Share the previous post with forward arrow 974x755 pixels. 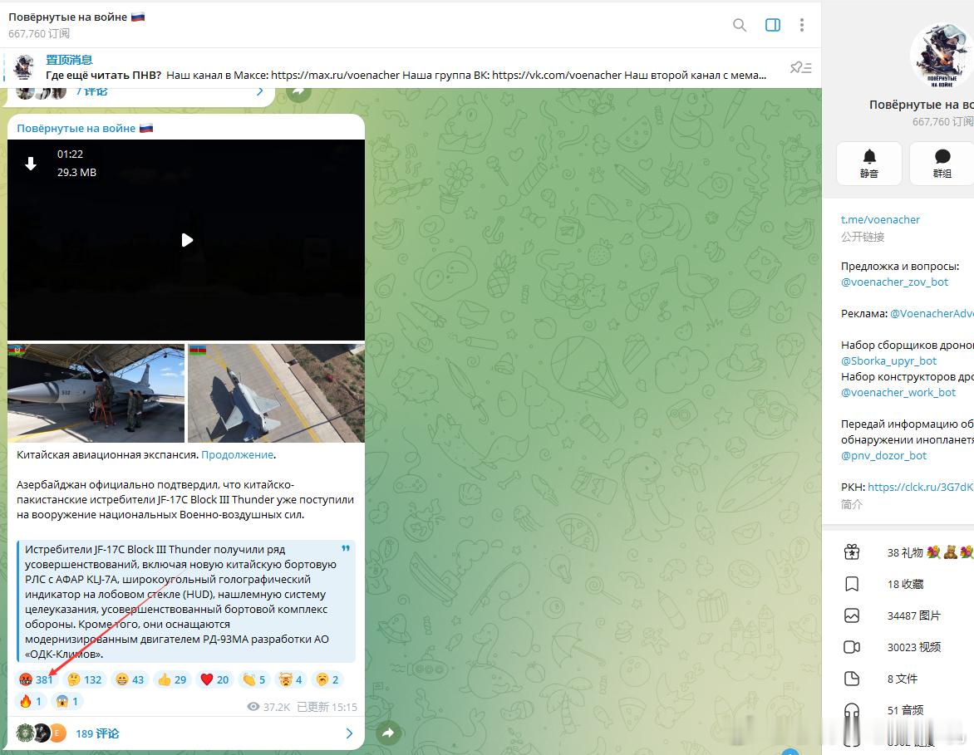(298, 92)
